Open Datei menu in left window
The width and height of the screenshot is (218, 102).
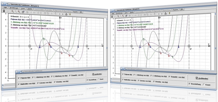pyautogui.click(x=5, y=7)
